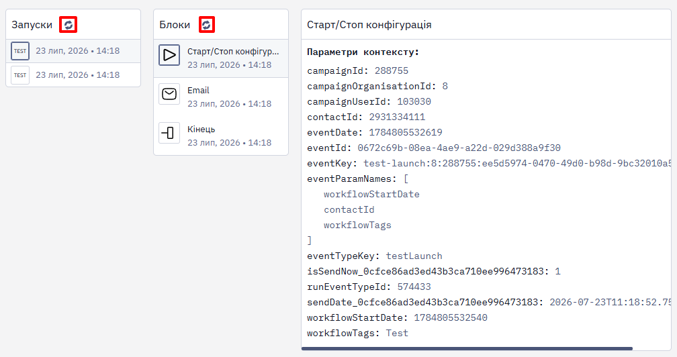Refresh the Запуски list
The width and height of the screenshot is (677, 357).
69,25
